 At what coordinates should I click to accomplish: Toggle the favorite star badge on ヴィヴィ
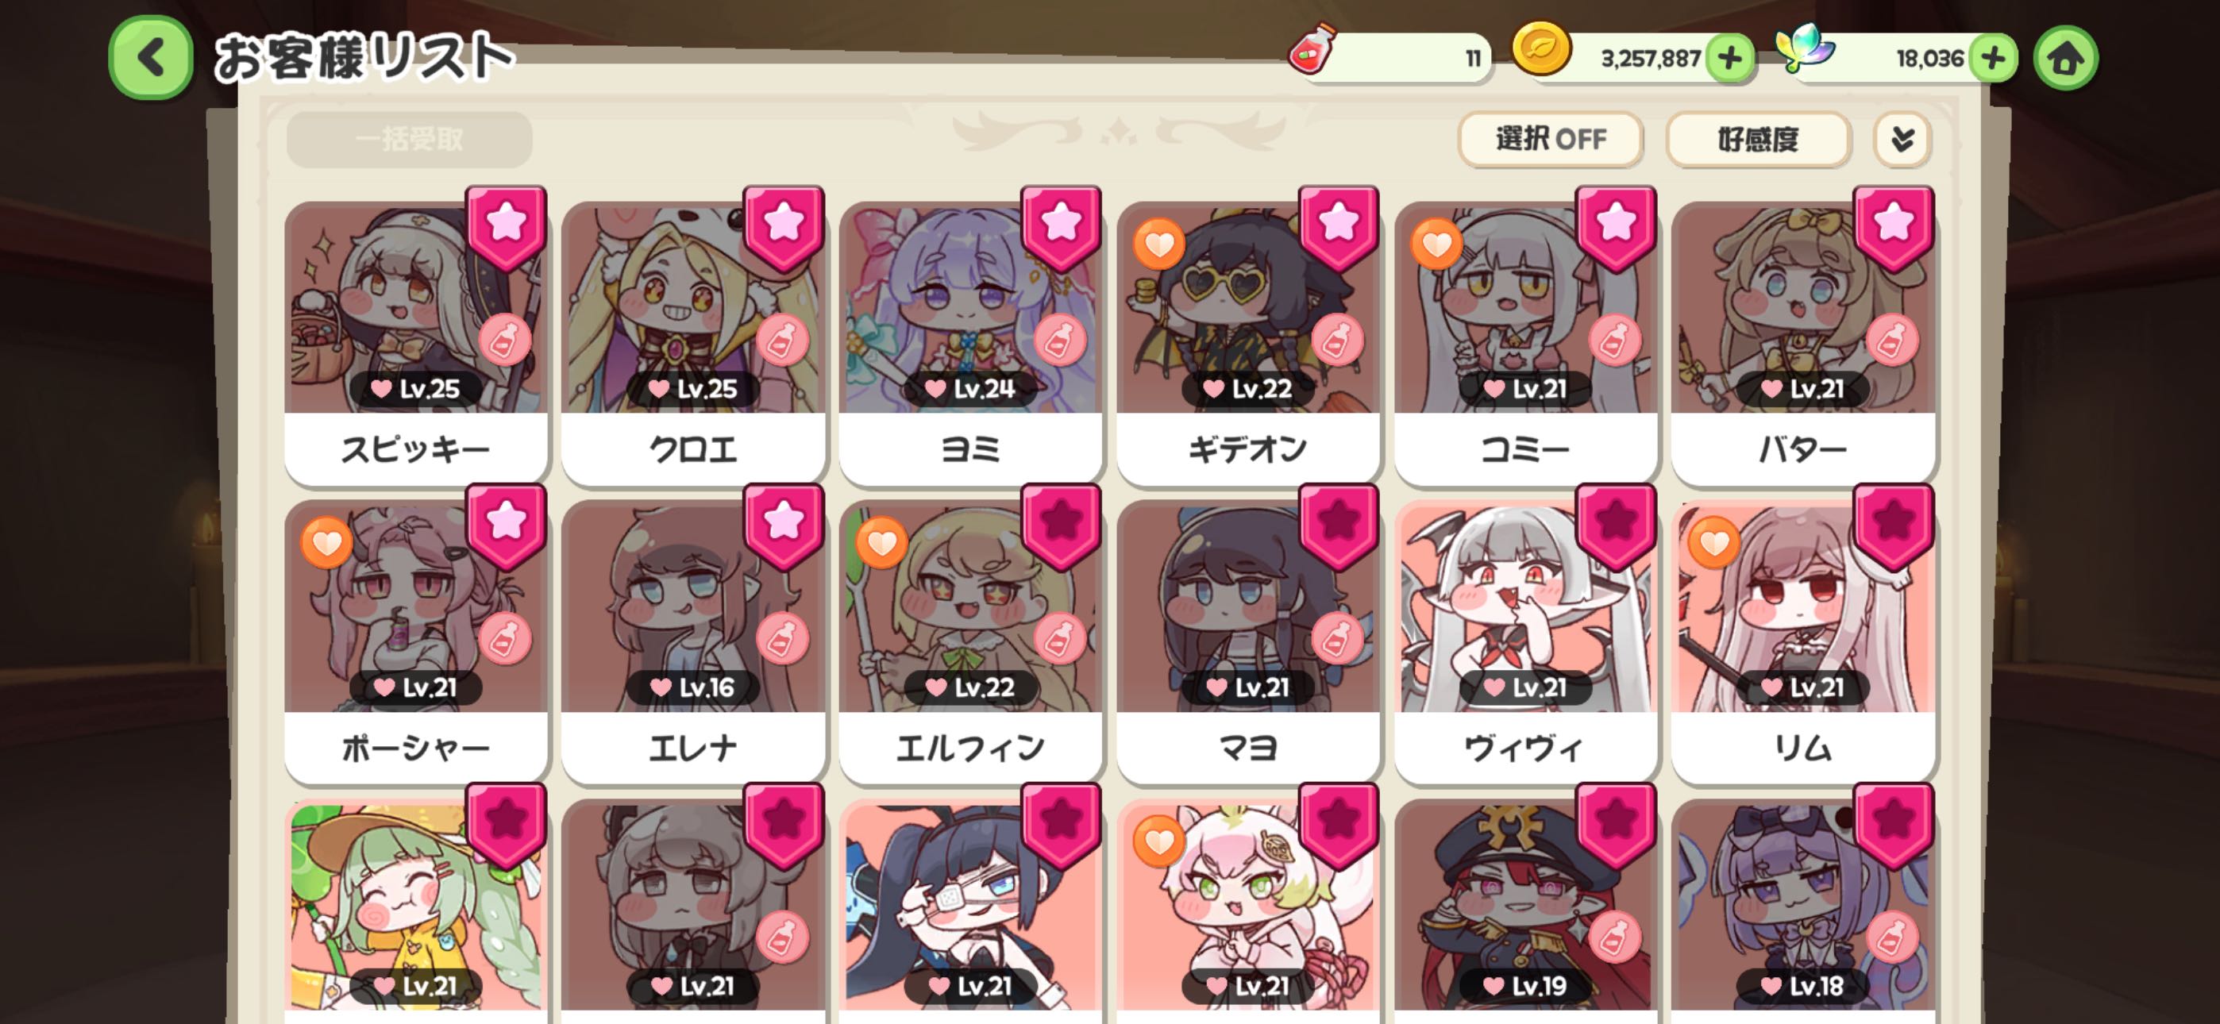point(1616,525)
